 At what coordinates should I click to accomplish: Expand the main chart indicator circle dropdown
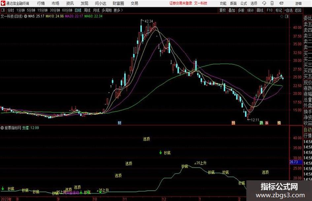coord(25,16)
